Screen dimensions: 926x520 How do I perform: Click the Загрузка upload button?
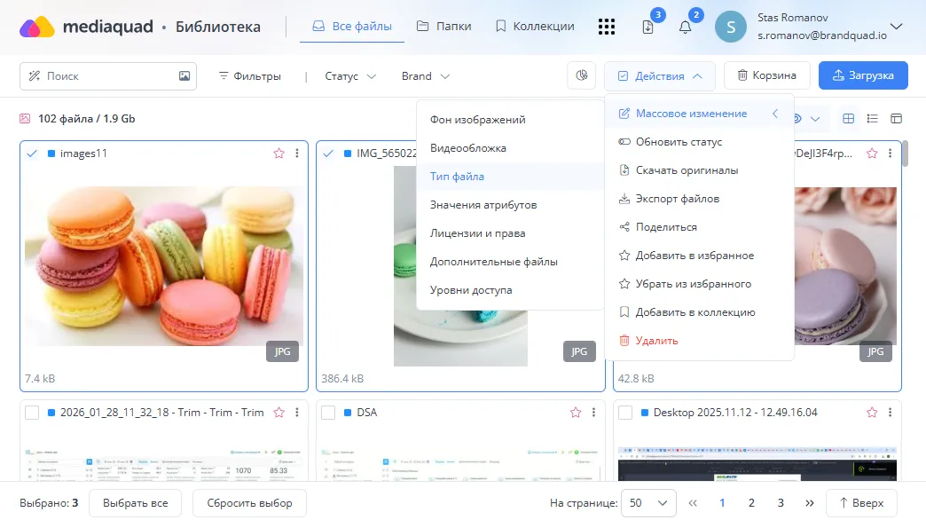(862, 75)
